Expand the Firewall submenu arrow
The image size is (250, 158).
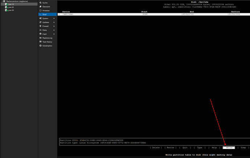point(54,26)
